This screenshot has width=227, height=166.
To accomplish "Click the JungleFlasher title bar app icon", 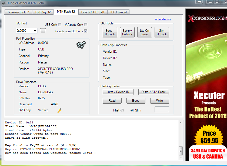I will click(x=4, y=3).
